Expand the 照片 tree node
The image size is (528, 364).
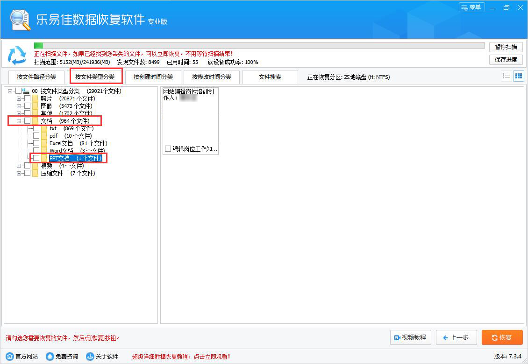[19, 98]
